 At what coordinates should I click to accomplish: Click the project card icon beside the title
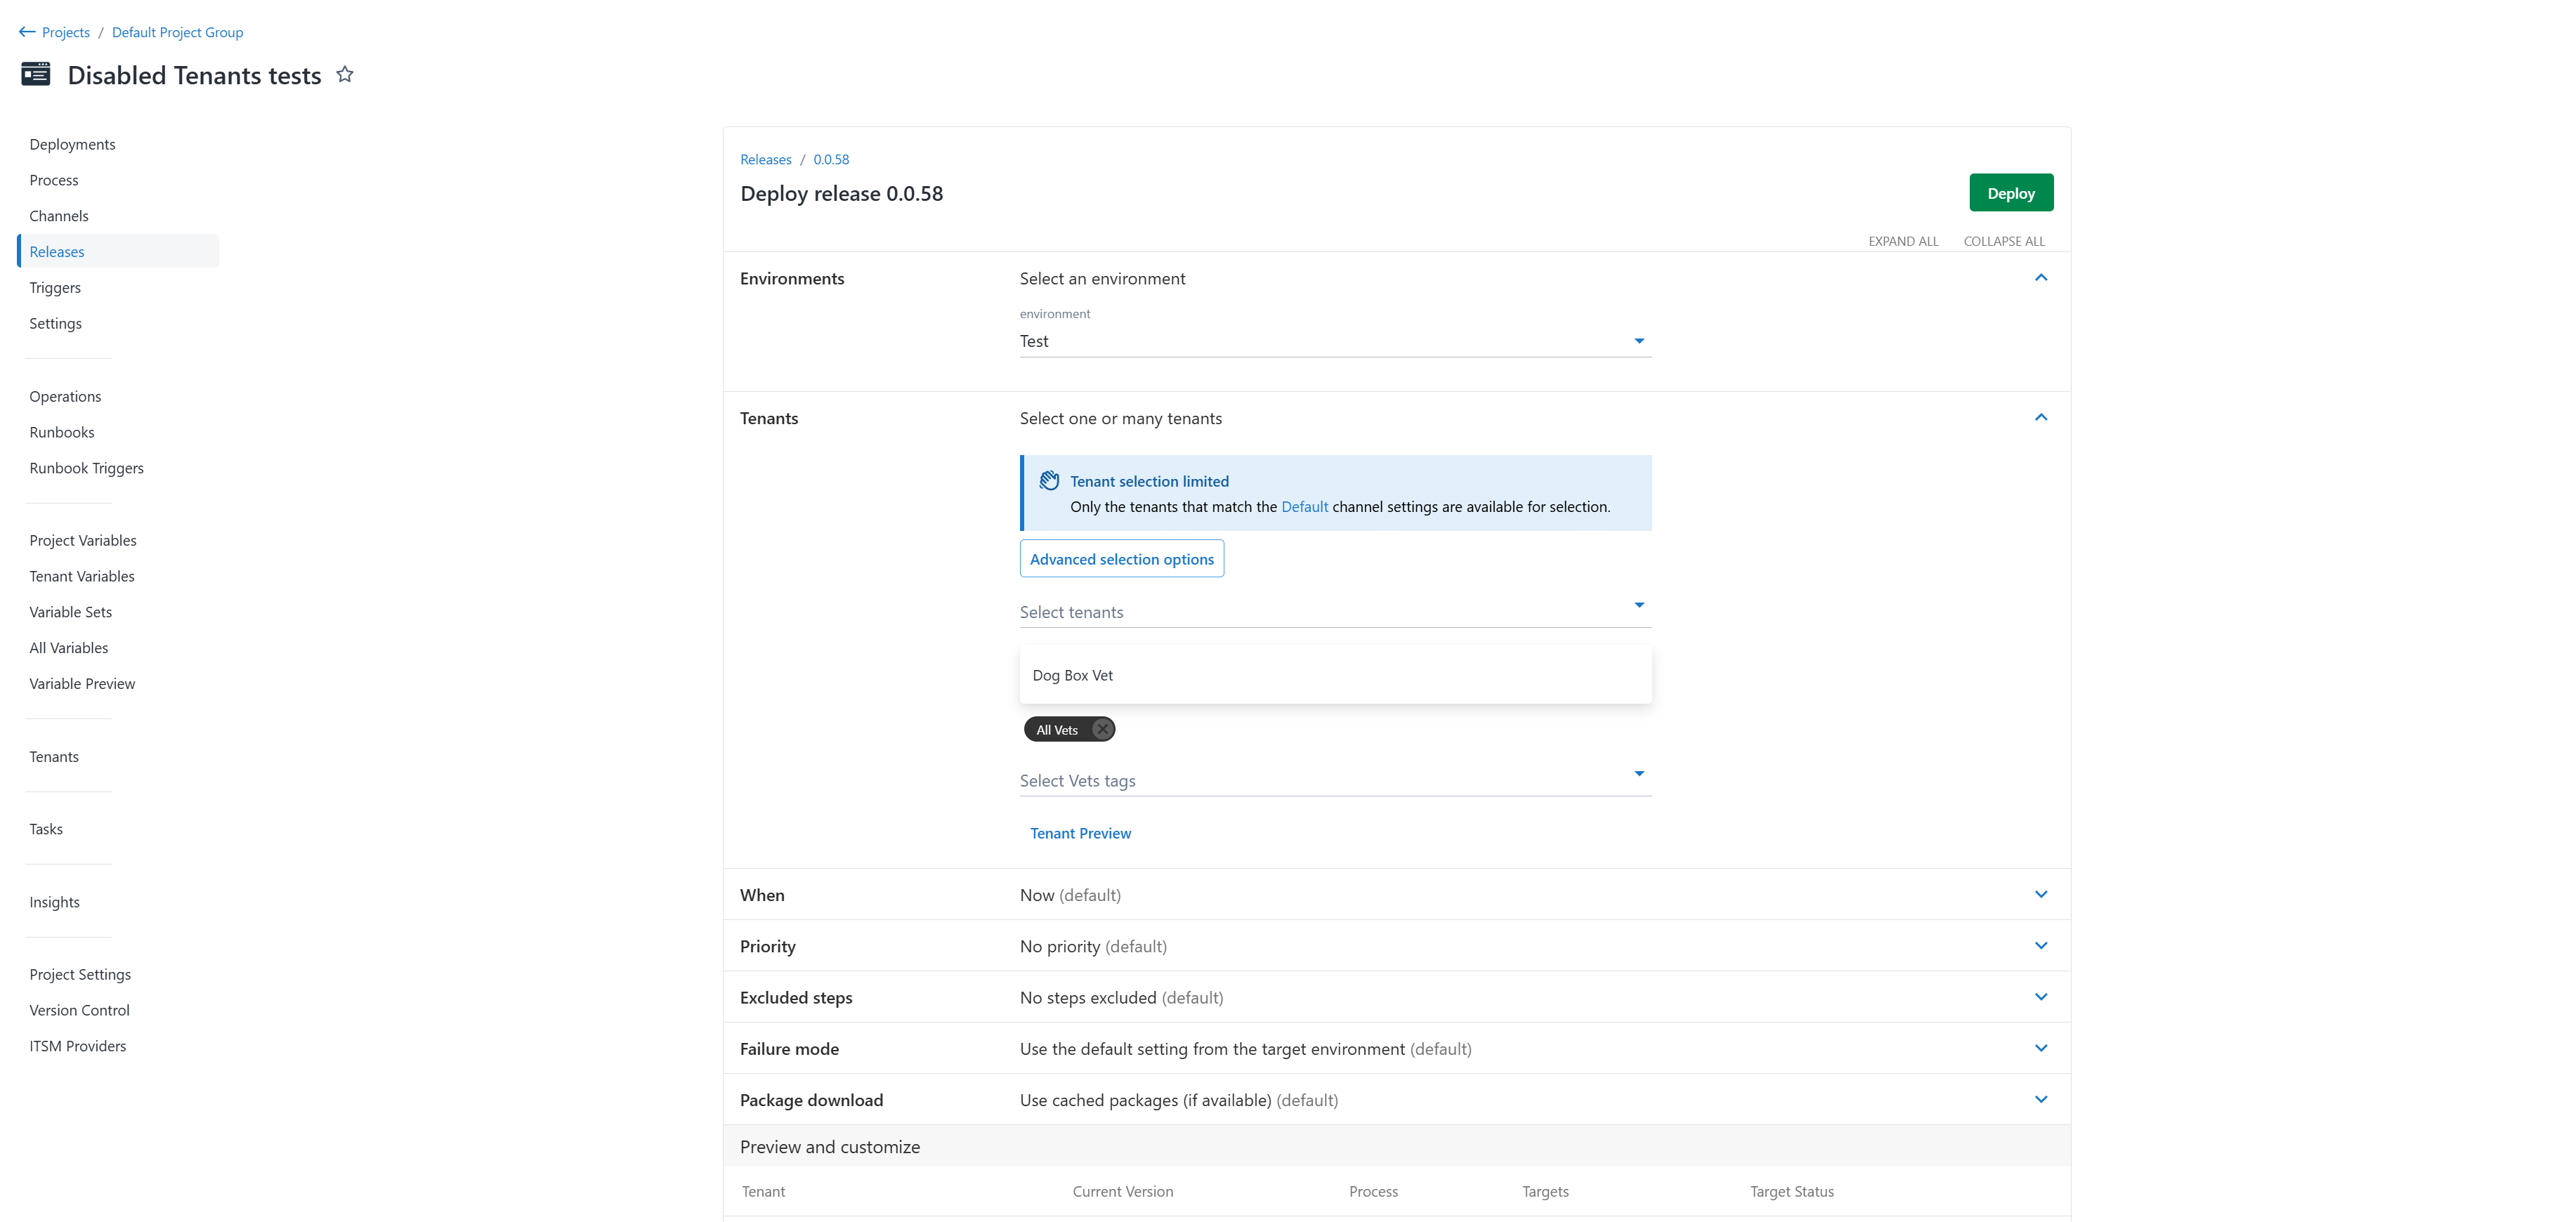[35, 74]
